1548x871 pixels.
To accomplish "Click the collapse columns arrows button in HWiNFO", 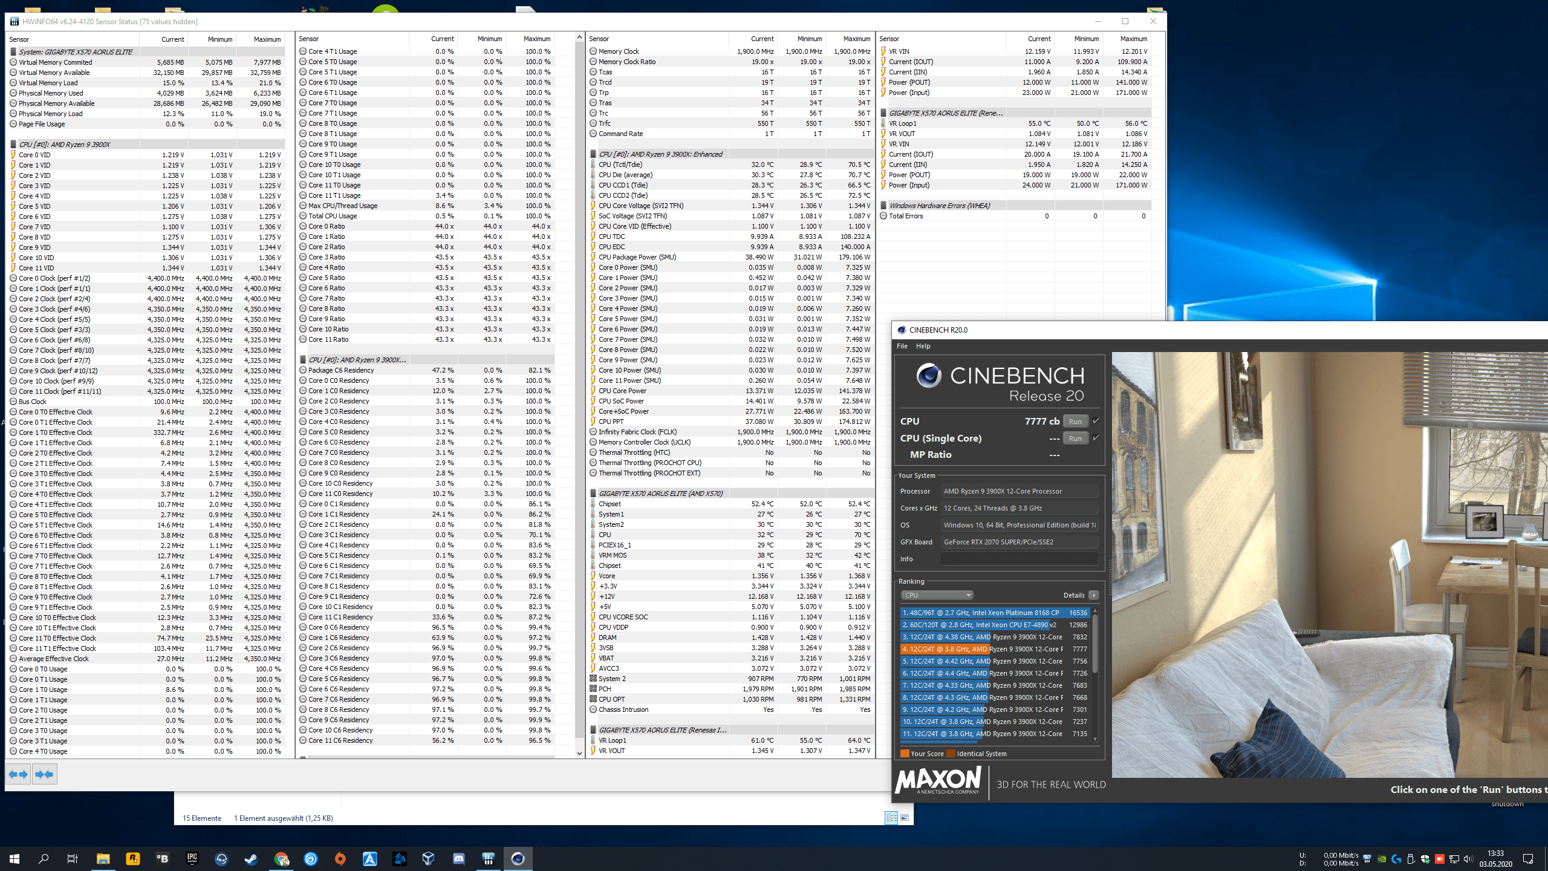I will click(44, 774).
